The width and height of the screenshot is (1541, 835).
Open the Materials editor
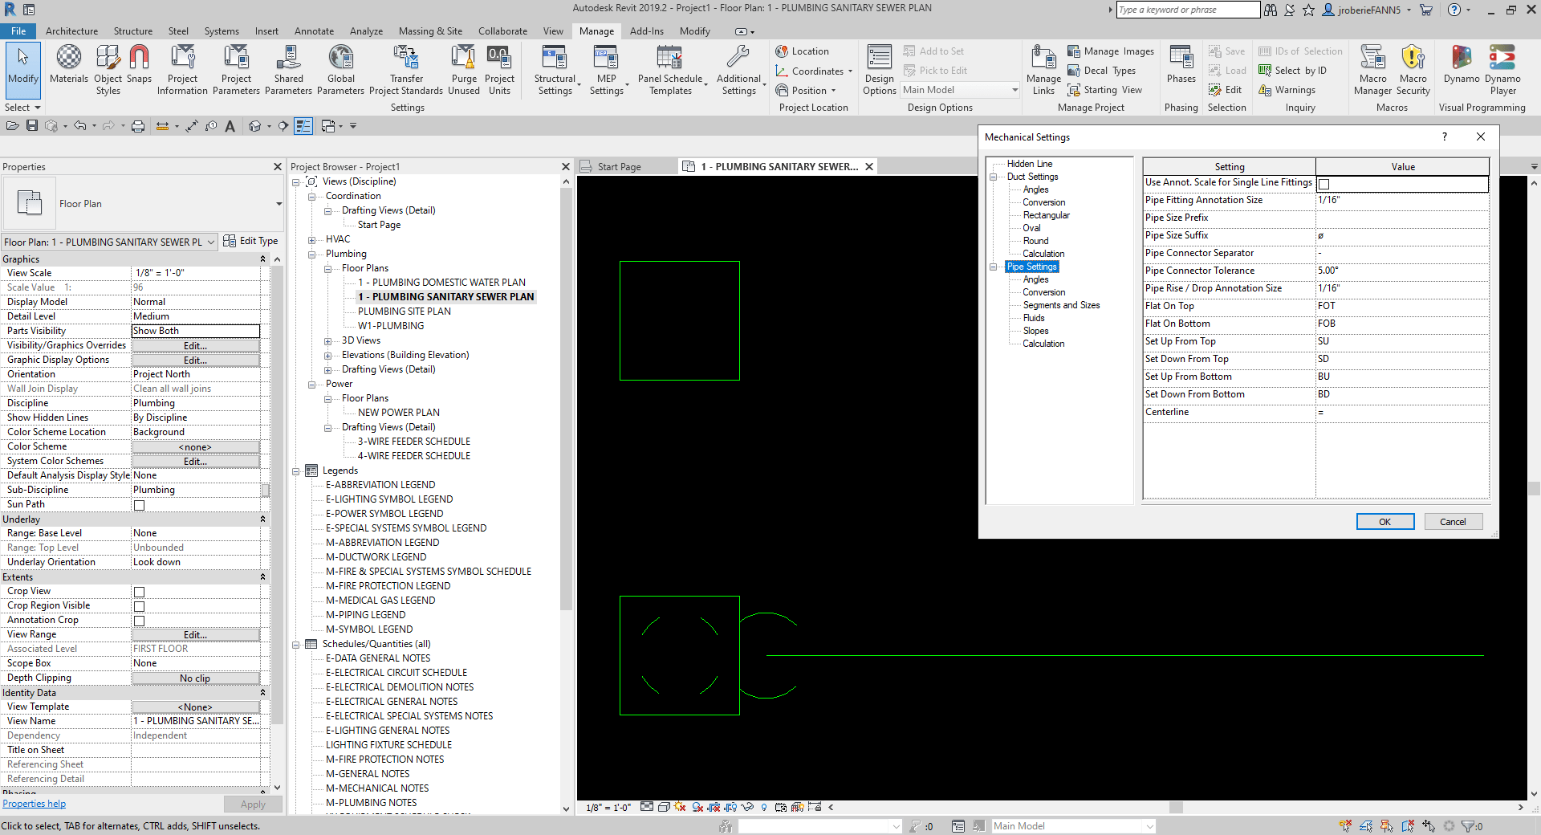(68, 68)
